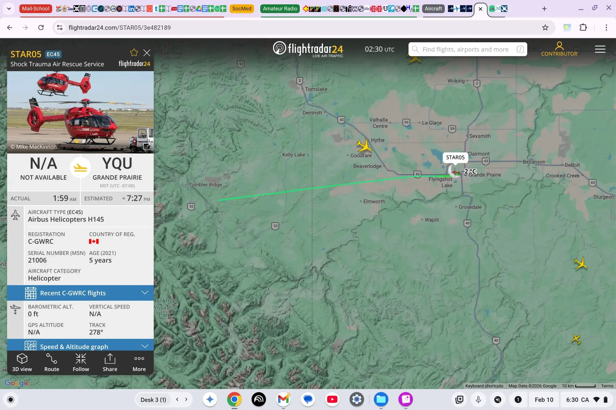Screen dimensions: 616x410
Task: Click the Keyboard shortcuts link
Action: pyautogui.click(x=484, y=386)
